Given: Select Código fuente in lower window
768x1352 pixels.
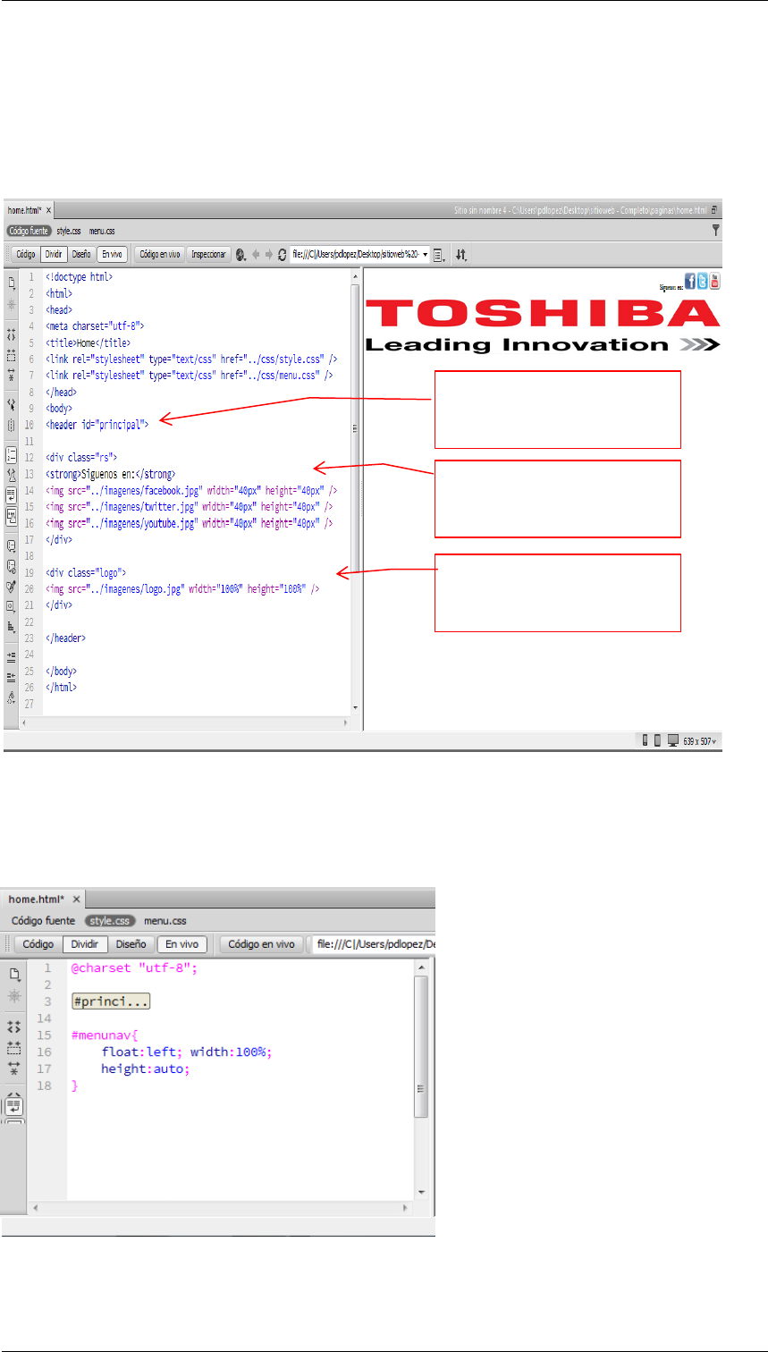Looking at the screenshot, I should coord(44,921).
